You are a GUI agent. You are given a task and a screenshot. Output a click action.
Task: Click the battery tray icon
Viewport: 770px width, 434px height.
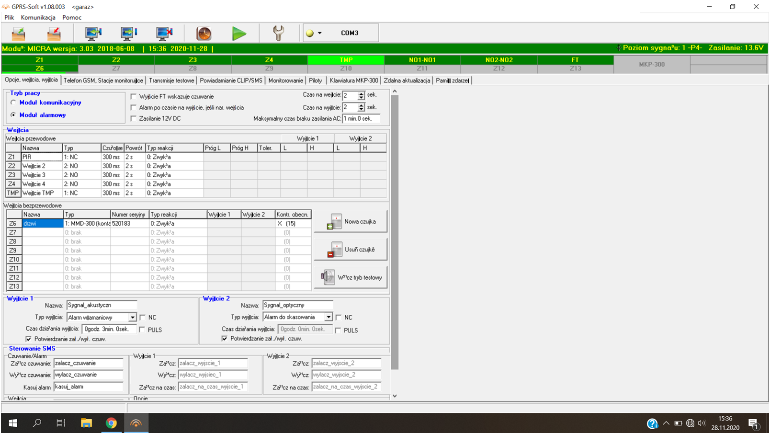coord(678,423)
